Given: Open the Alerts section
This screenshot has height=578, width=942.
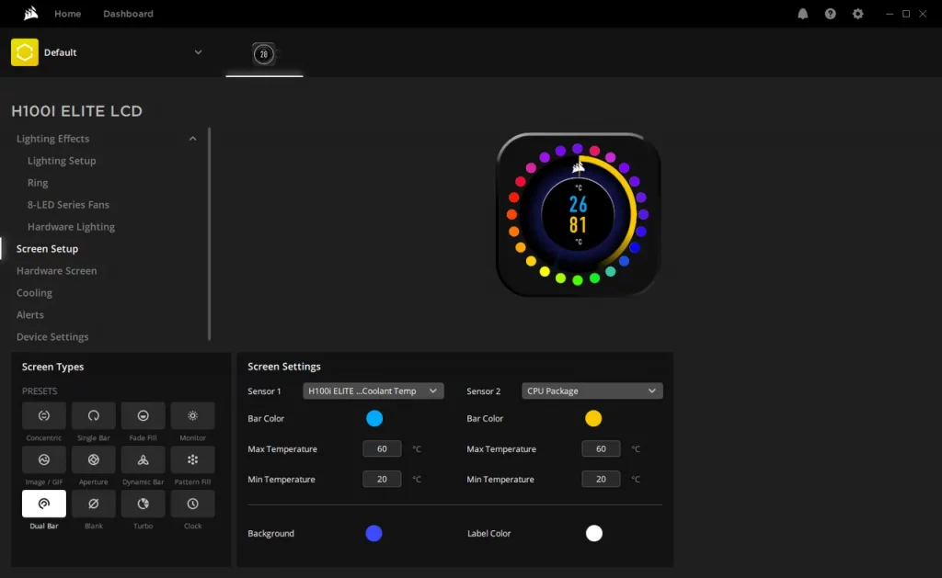Looking at the screenshot, I should point(30,314).
